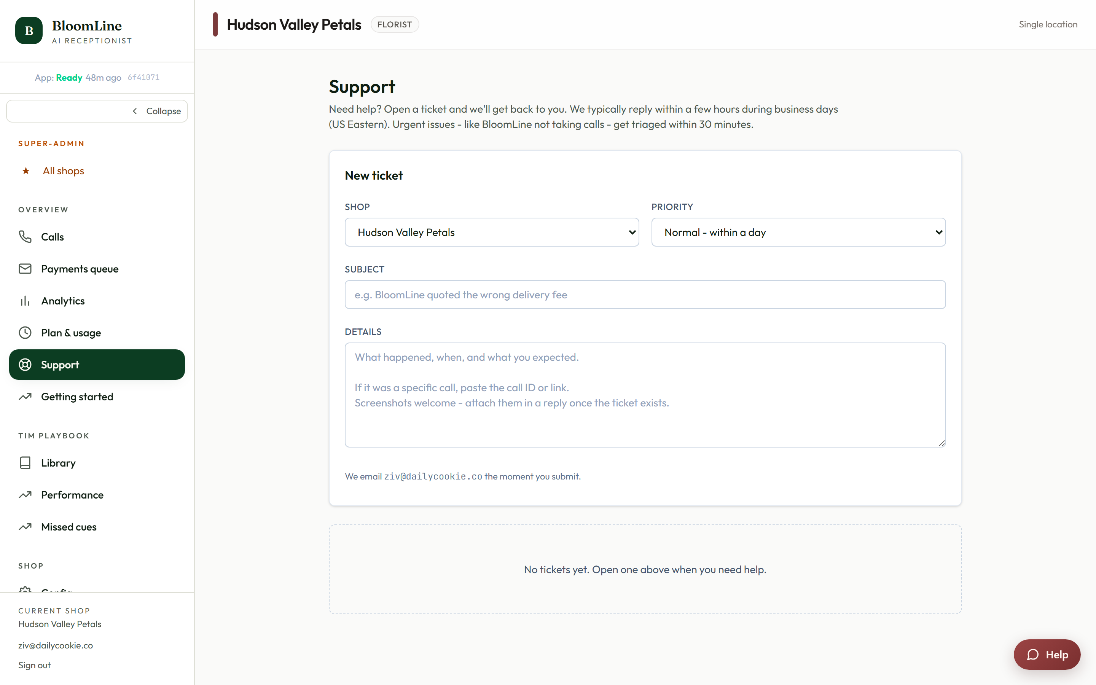Viewport: 1096px width, 685px height.
Task: Click the ziv@dailycookie.co email in sidebar footer
Action: point(55,645)
